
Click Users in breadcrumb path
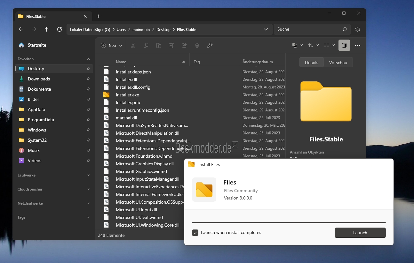[121, 29]
